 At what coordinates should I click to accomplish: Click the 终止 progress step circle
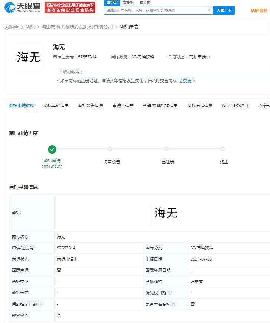[222, 149]
